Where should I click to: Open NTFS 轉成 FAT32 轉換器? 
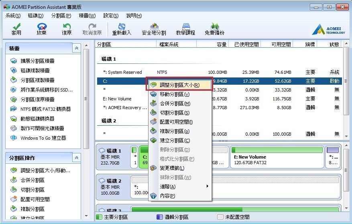click(41, 109)
